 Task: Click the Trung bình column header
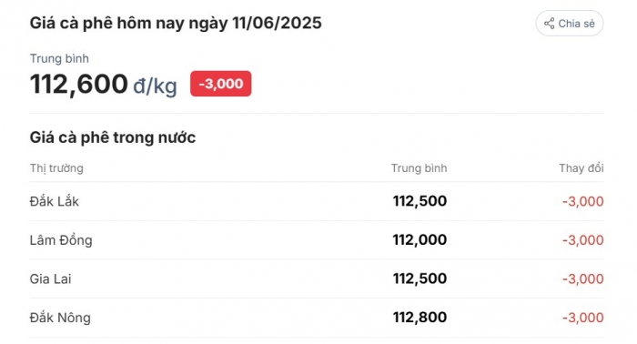coord(419,168)
